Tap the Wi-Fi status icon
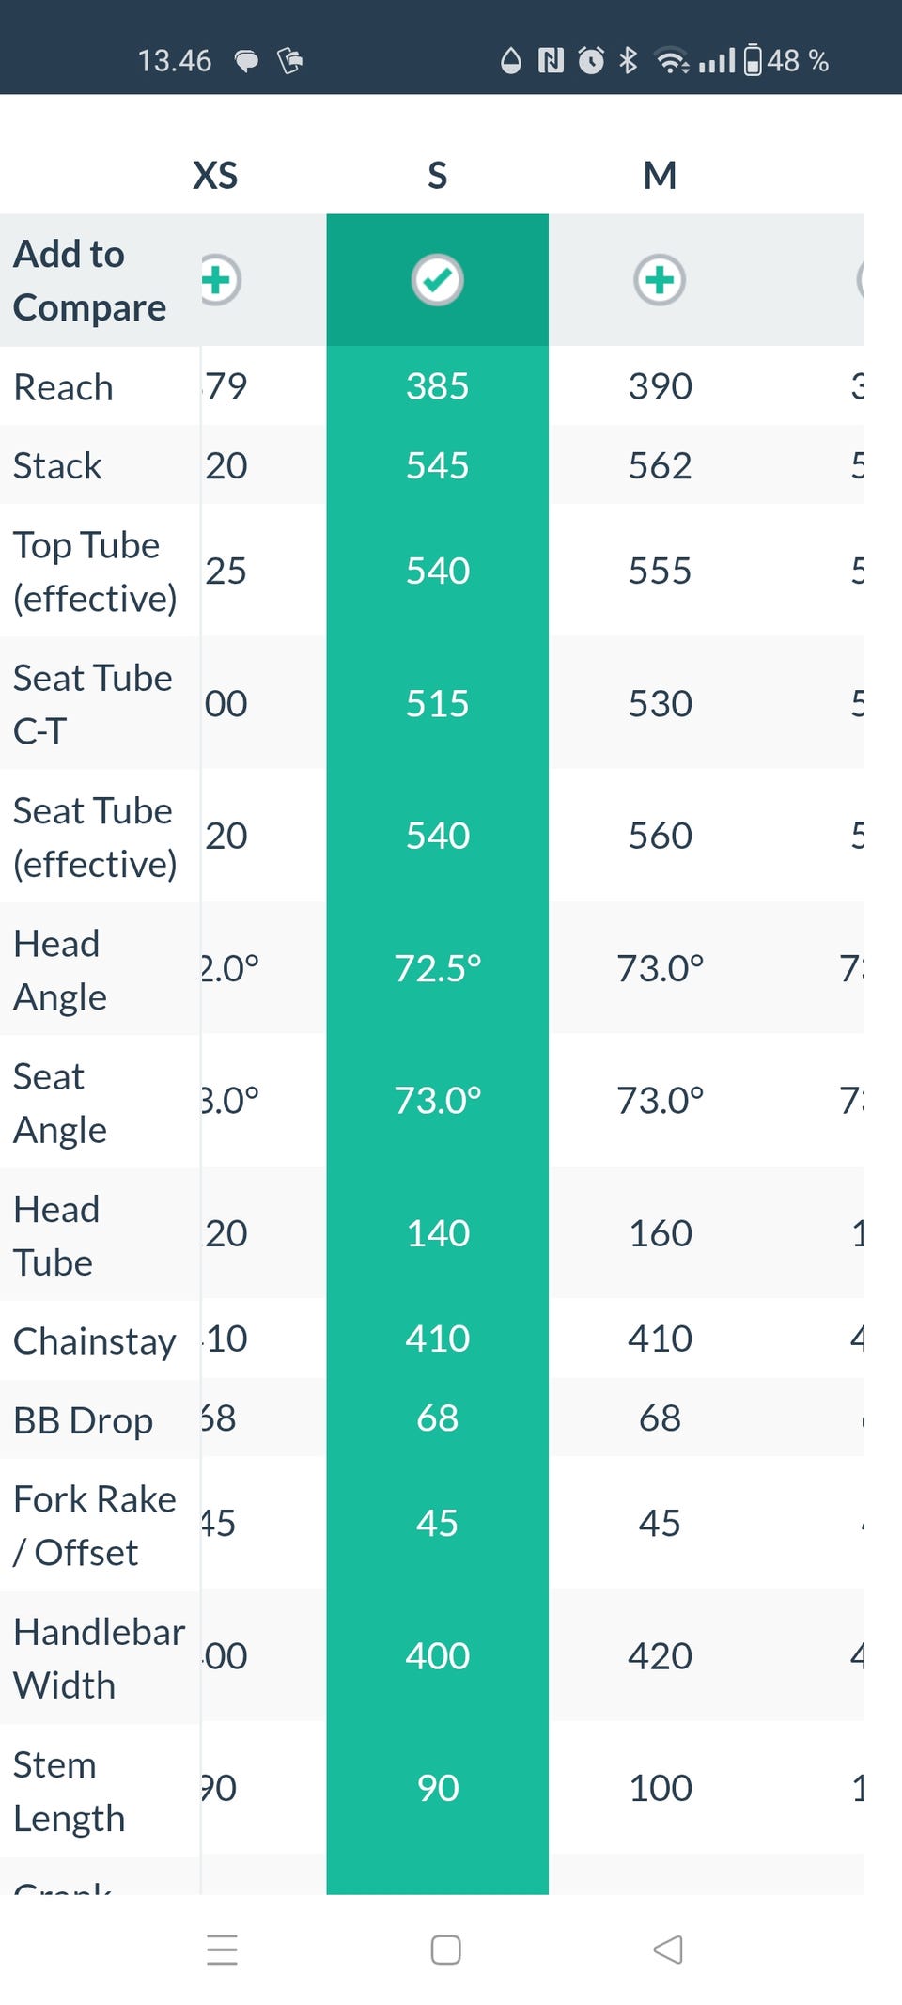902x2005 pixels. point(672,61)
